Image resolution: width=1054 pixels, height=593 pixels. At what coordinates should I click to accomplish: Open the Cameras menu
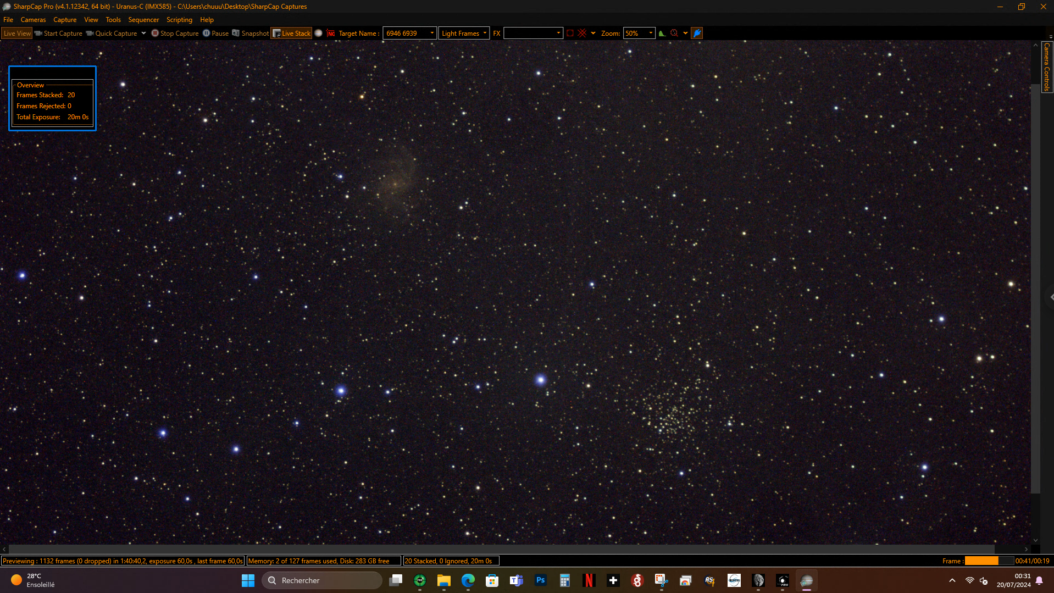33,20
